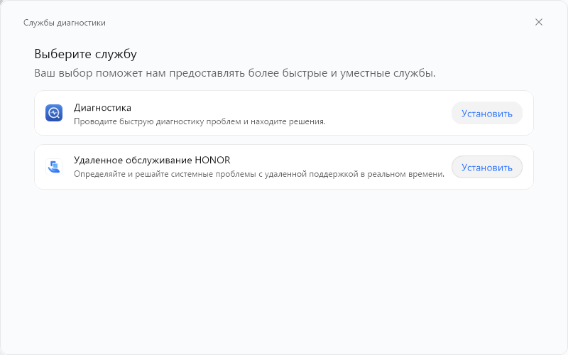This screenshot has height=355, width=568.
Task: Click the blank area below the service cards
Action: pyautogui.click(x=284, y=270)
